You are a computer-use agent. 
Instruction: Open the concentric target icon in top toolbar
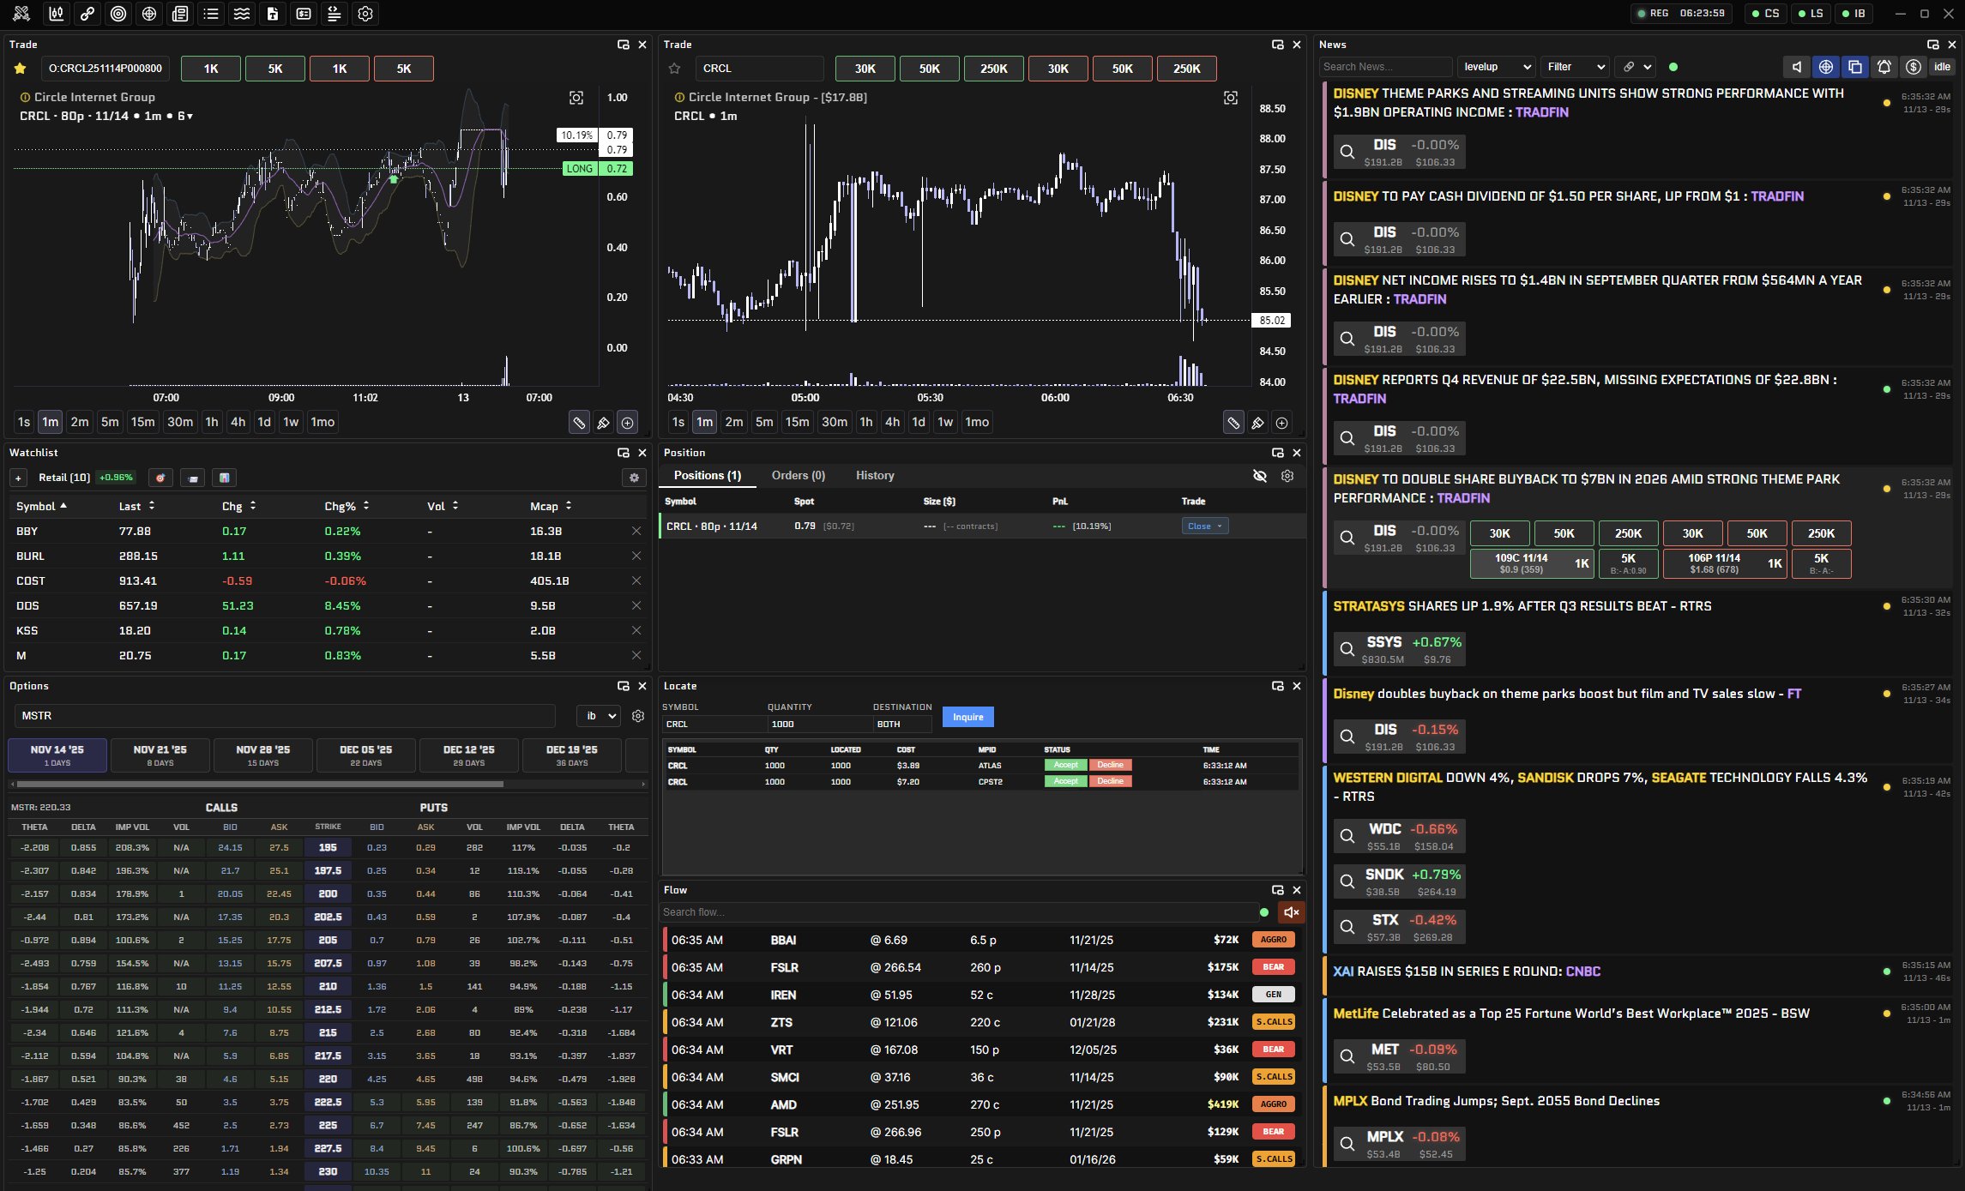tap(118, 14)
